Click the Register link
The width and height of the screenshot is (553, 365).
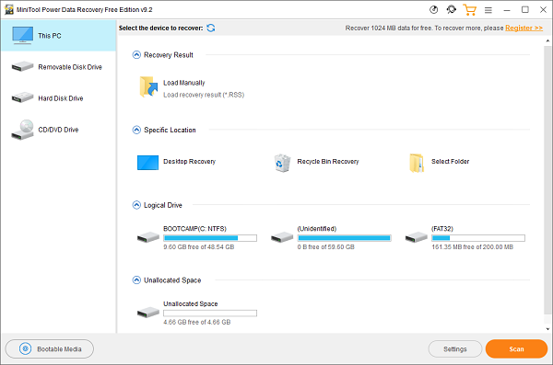(524, 28)
